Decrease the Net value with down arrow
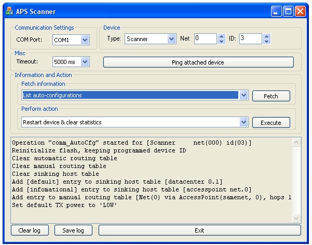Viewport: 312px width, 245px height. [221, 41]
